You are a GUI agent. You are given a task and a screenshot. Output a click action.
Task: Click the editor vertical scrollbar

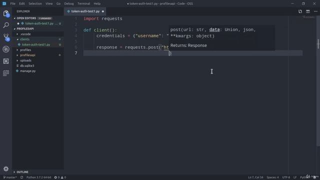coord(318,81)
